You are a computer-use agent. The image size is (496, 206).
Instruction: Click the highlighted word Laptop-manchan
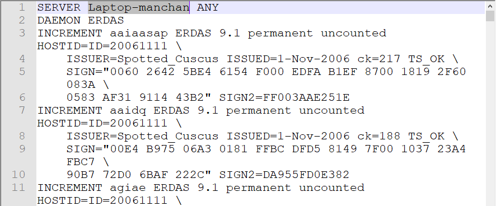(138, 8)
